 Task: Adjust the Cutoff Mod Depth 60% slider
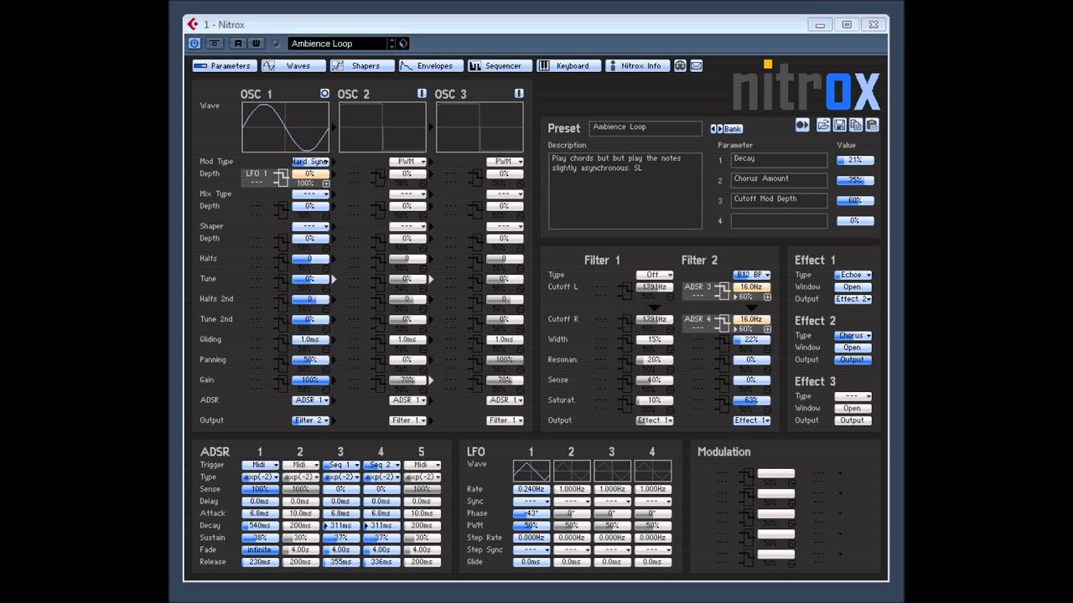point(855,201)
